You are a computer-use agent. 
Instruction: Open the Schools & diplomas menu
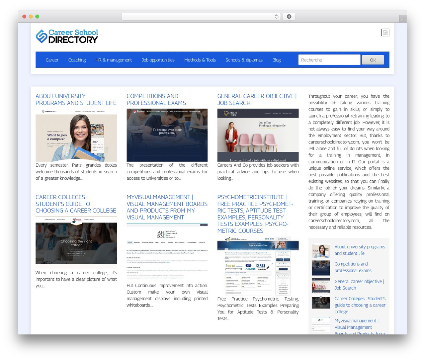pyautogui.click(x=244, y=60)
